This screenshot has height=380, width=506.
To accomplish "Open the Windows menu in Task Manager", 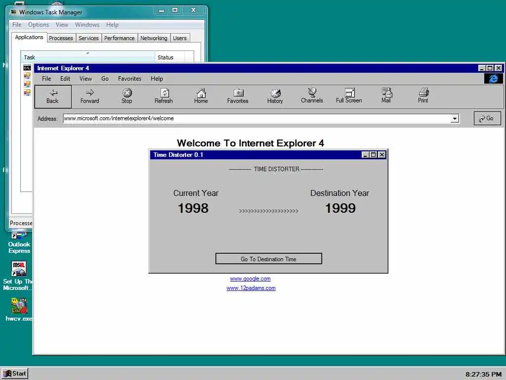I will coord(87,25).
